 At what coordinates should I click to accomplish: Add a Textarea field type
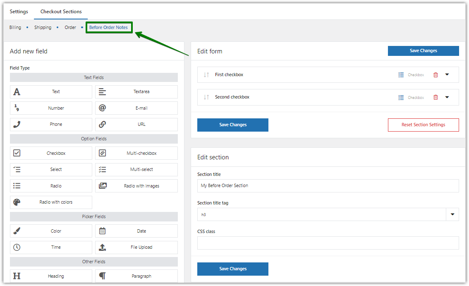(x=136, y=91)
